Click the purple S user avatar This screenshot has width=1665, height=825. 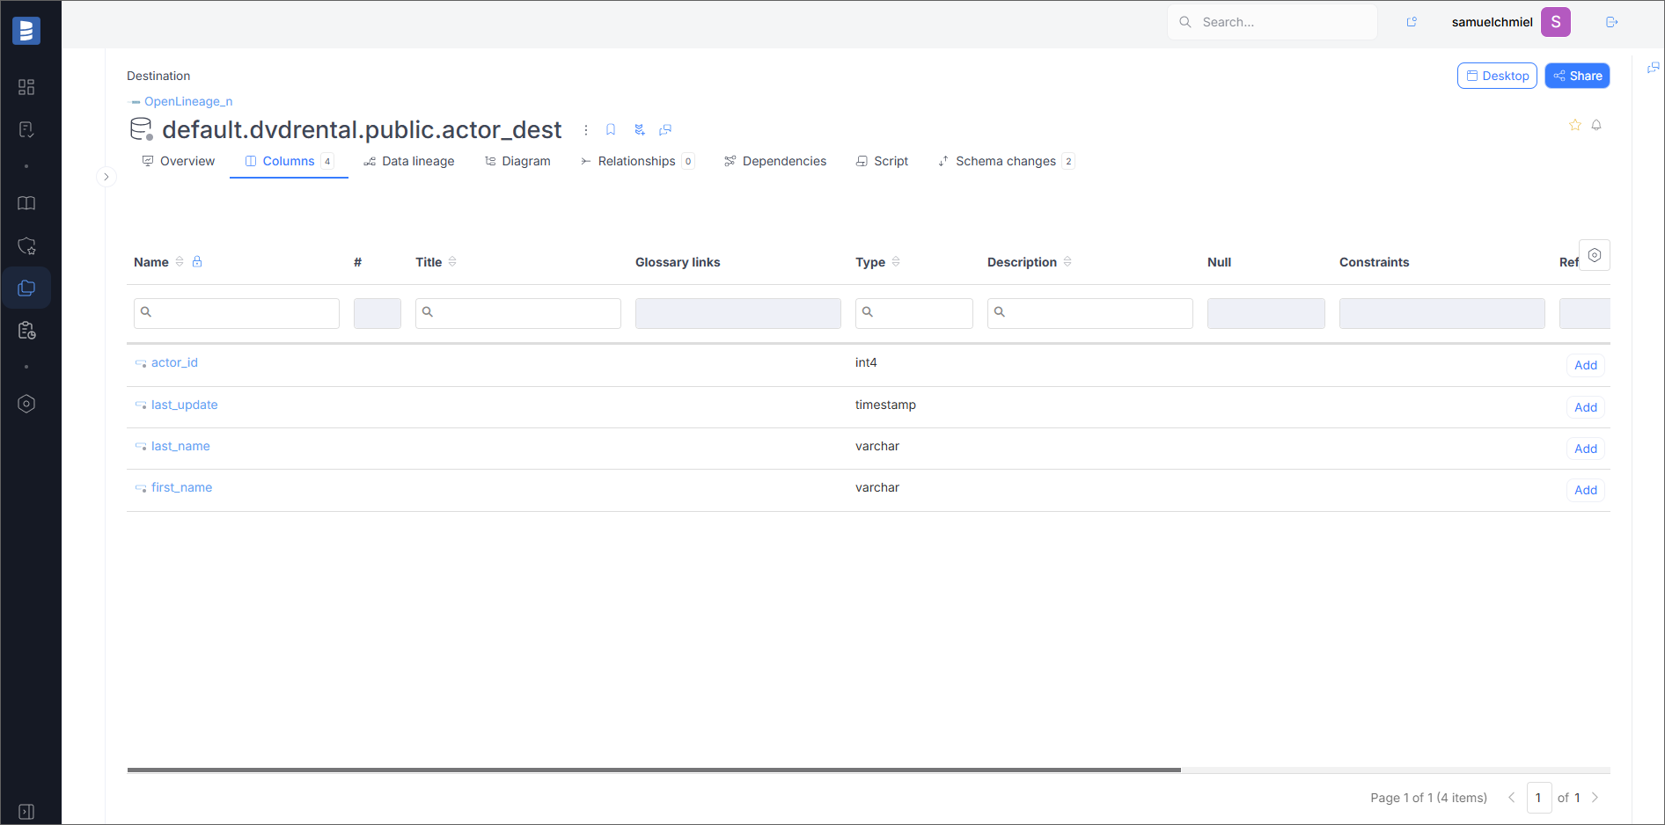(1556, 22)
